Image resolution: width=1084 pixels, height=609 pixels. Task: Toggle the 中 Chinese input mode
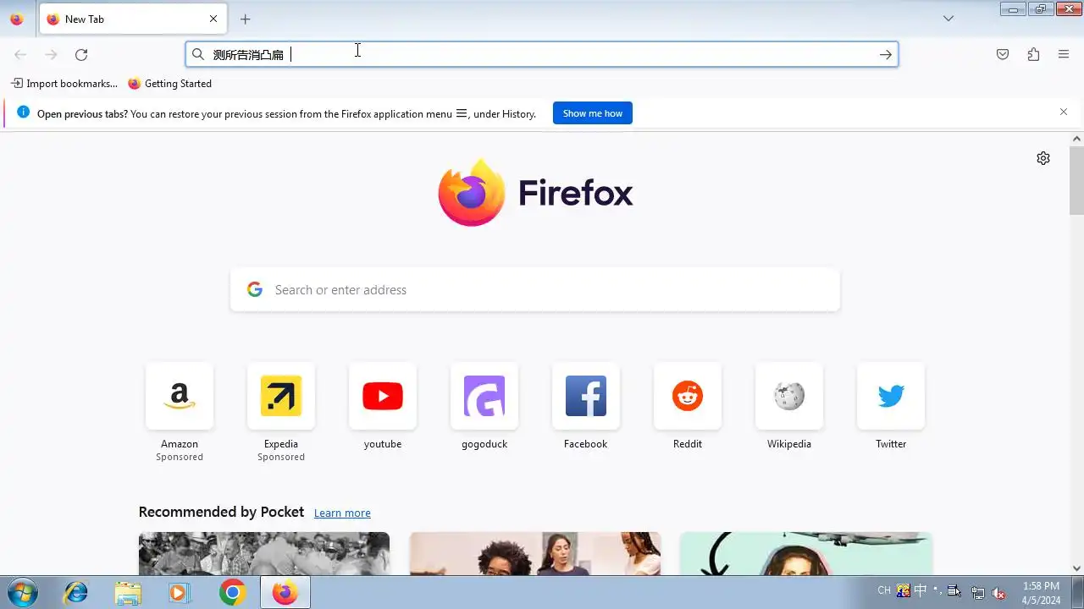[x=921, y=590]
